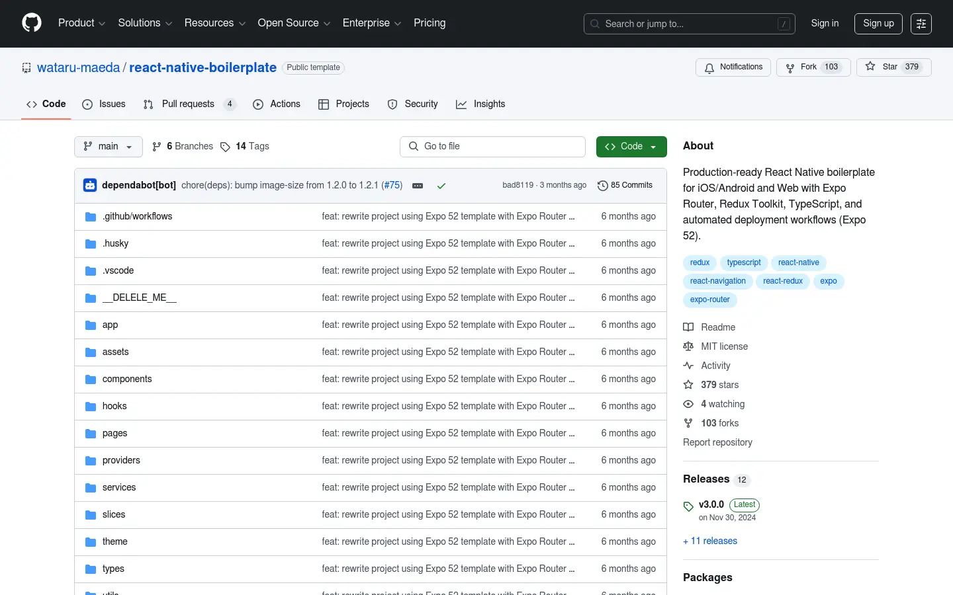Click the folder icon beside providers

click(91, 461)
